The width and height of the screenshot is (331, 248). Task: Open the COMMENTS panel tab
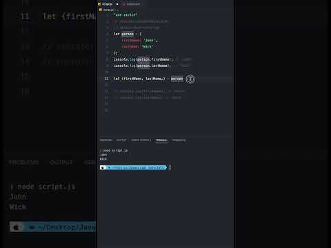[x=179, y=141]
